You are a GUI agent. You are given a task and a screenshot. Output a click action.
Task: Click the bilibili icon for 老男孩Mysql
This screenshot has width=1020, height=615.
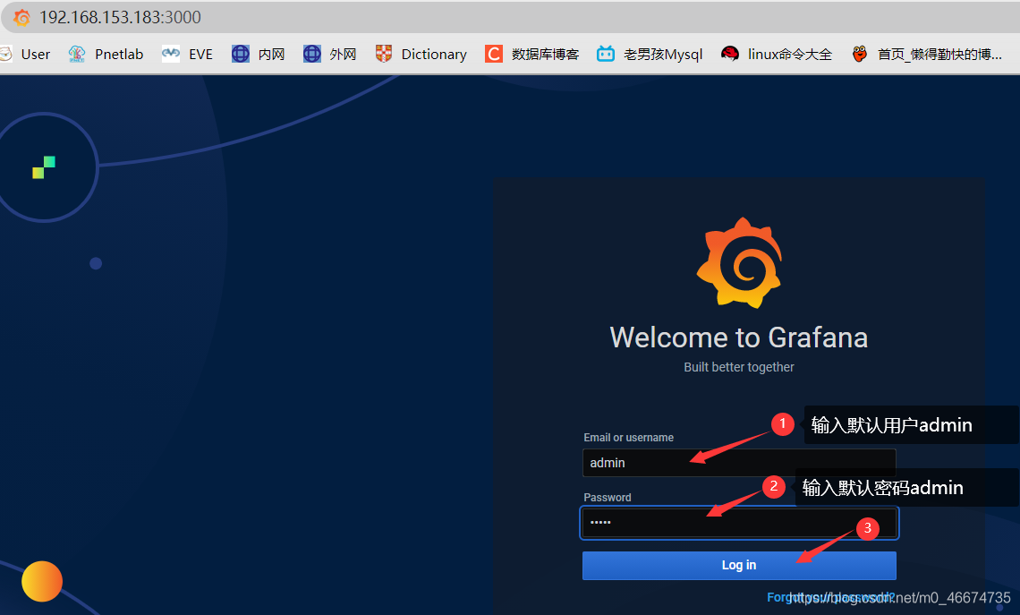point(606,54)
